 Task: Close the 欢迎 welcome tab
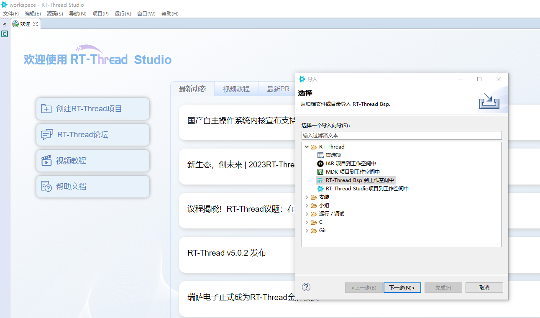click(x=36, y=24)
